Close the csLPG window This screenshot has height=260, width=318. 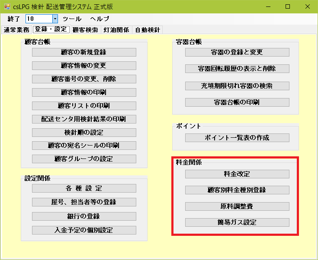click(308, 6)
